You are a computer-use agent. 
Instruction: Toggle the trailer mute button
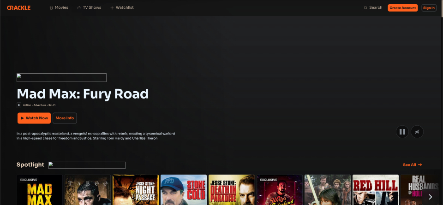point(417,132)
